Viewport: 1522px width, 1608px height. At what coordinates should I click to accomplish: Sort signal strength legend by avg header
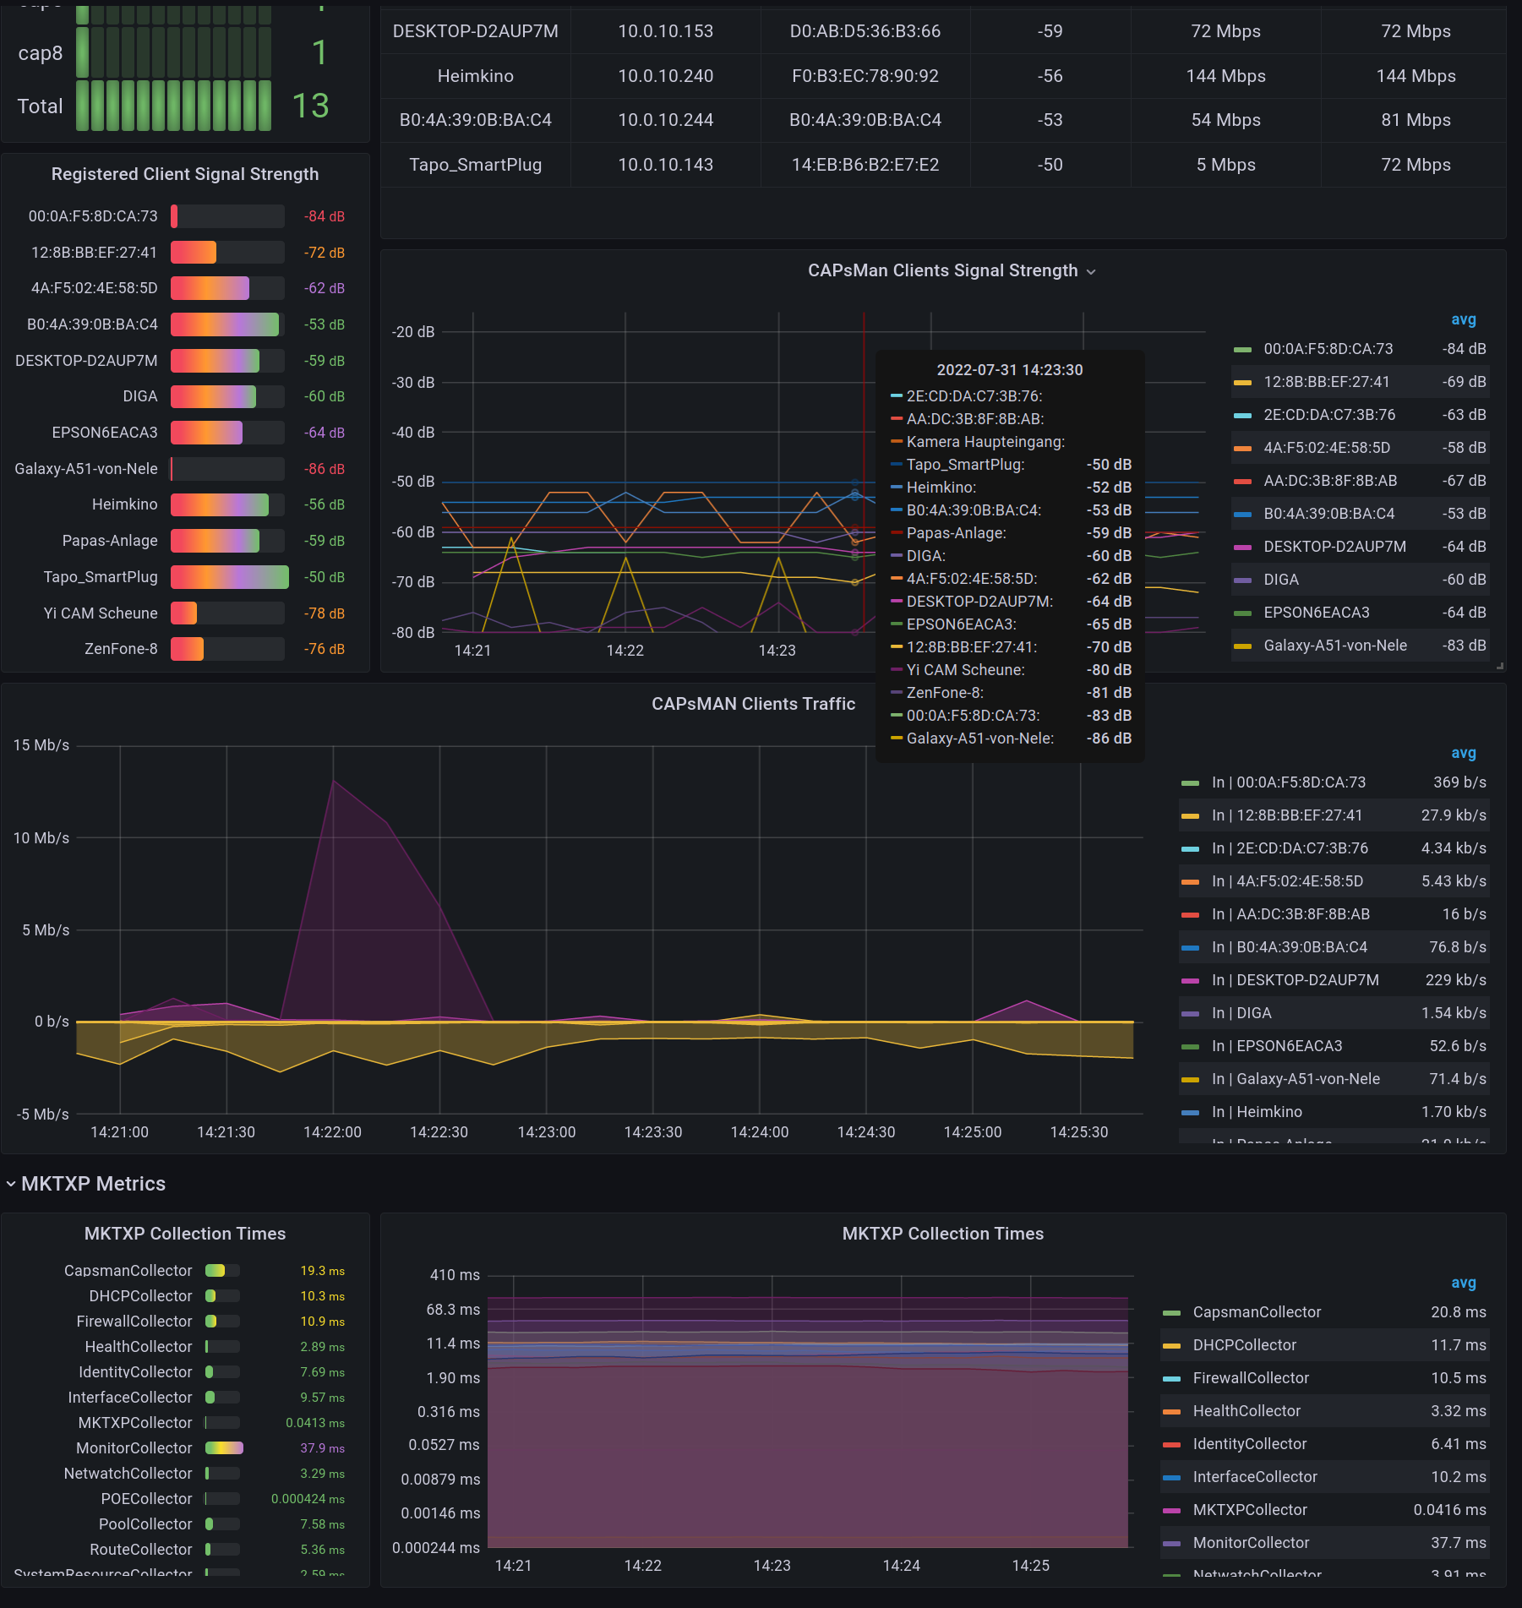pos(1463,320)
